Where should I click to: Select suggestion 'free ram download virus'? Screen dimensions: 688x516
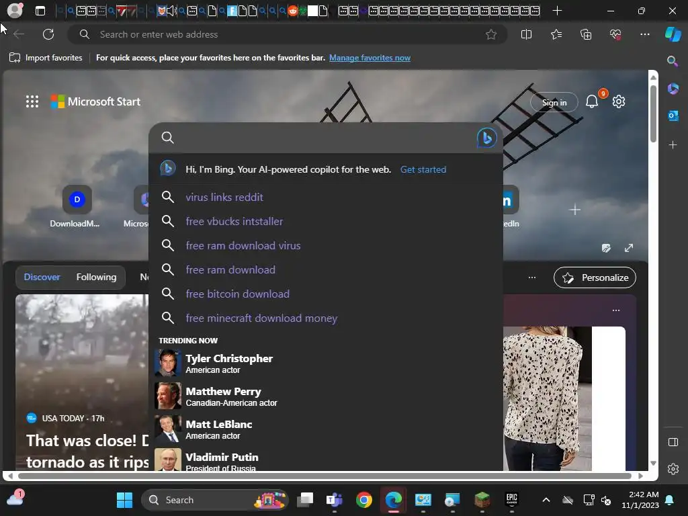pyautogui.click(x=326, y=245)
